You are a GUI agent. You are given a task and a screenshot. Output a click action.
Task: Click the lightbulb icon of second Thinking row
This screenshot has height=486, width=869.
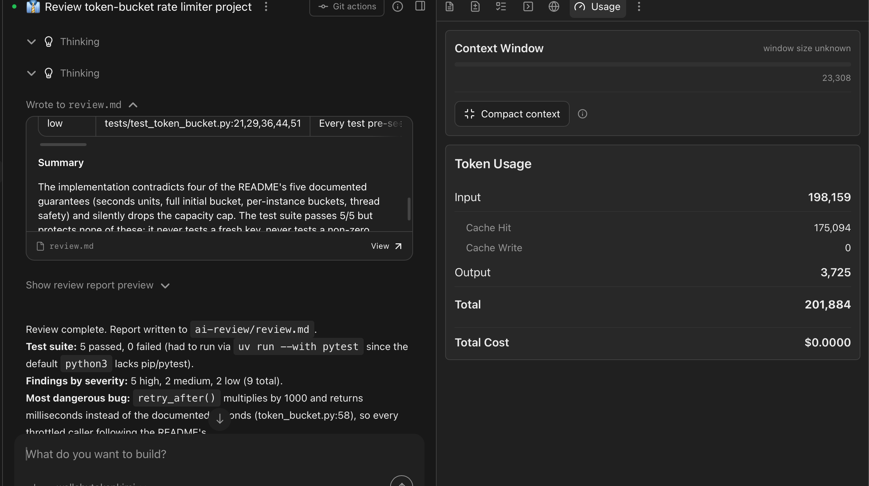click(49, 73)
